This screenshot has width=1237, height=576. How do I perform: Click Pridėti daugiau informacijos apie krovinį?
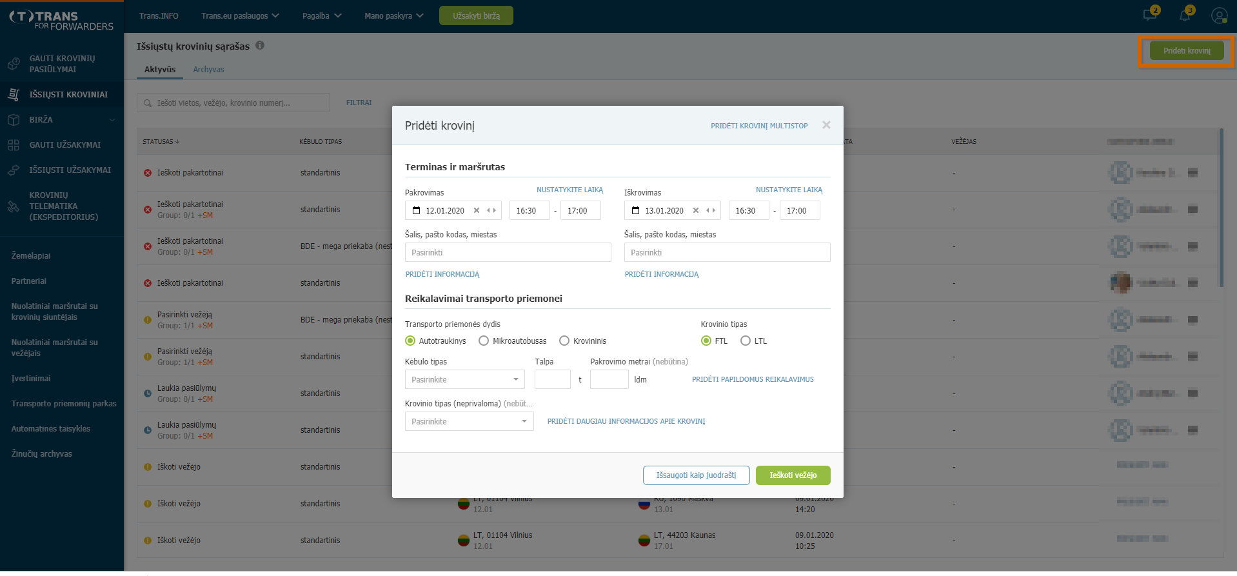[x=626, y=421]
